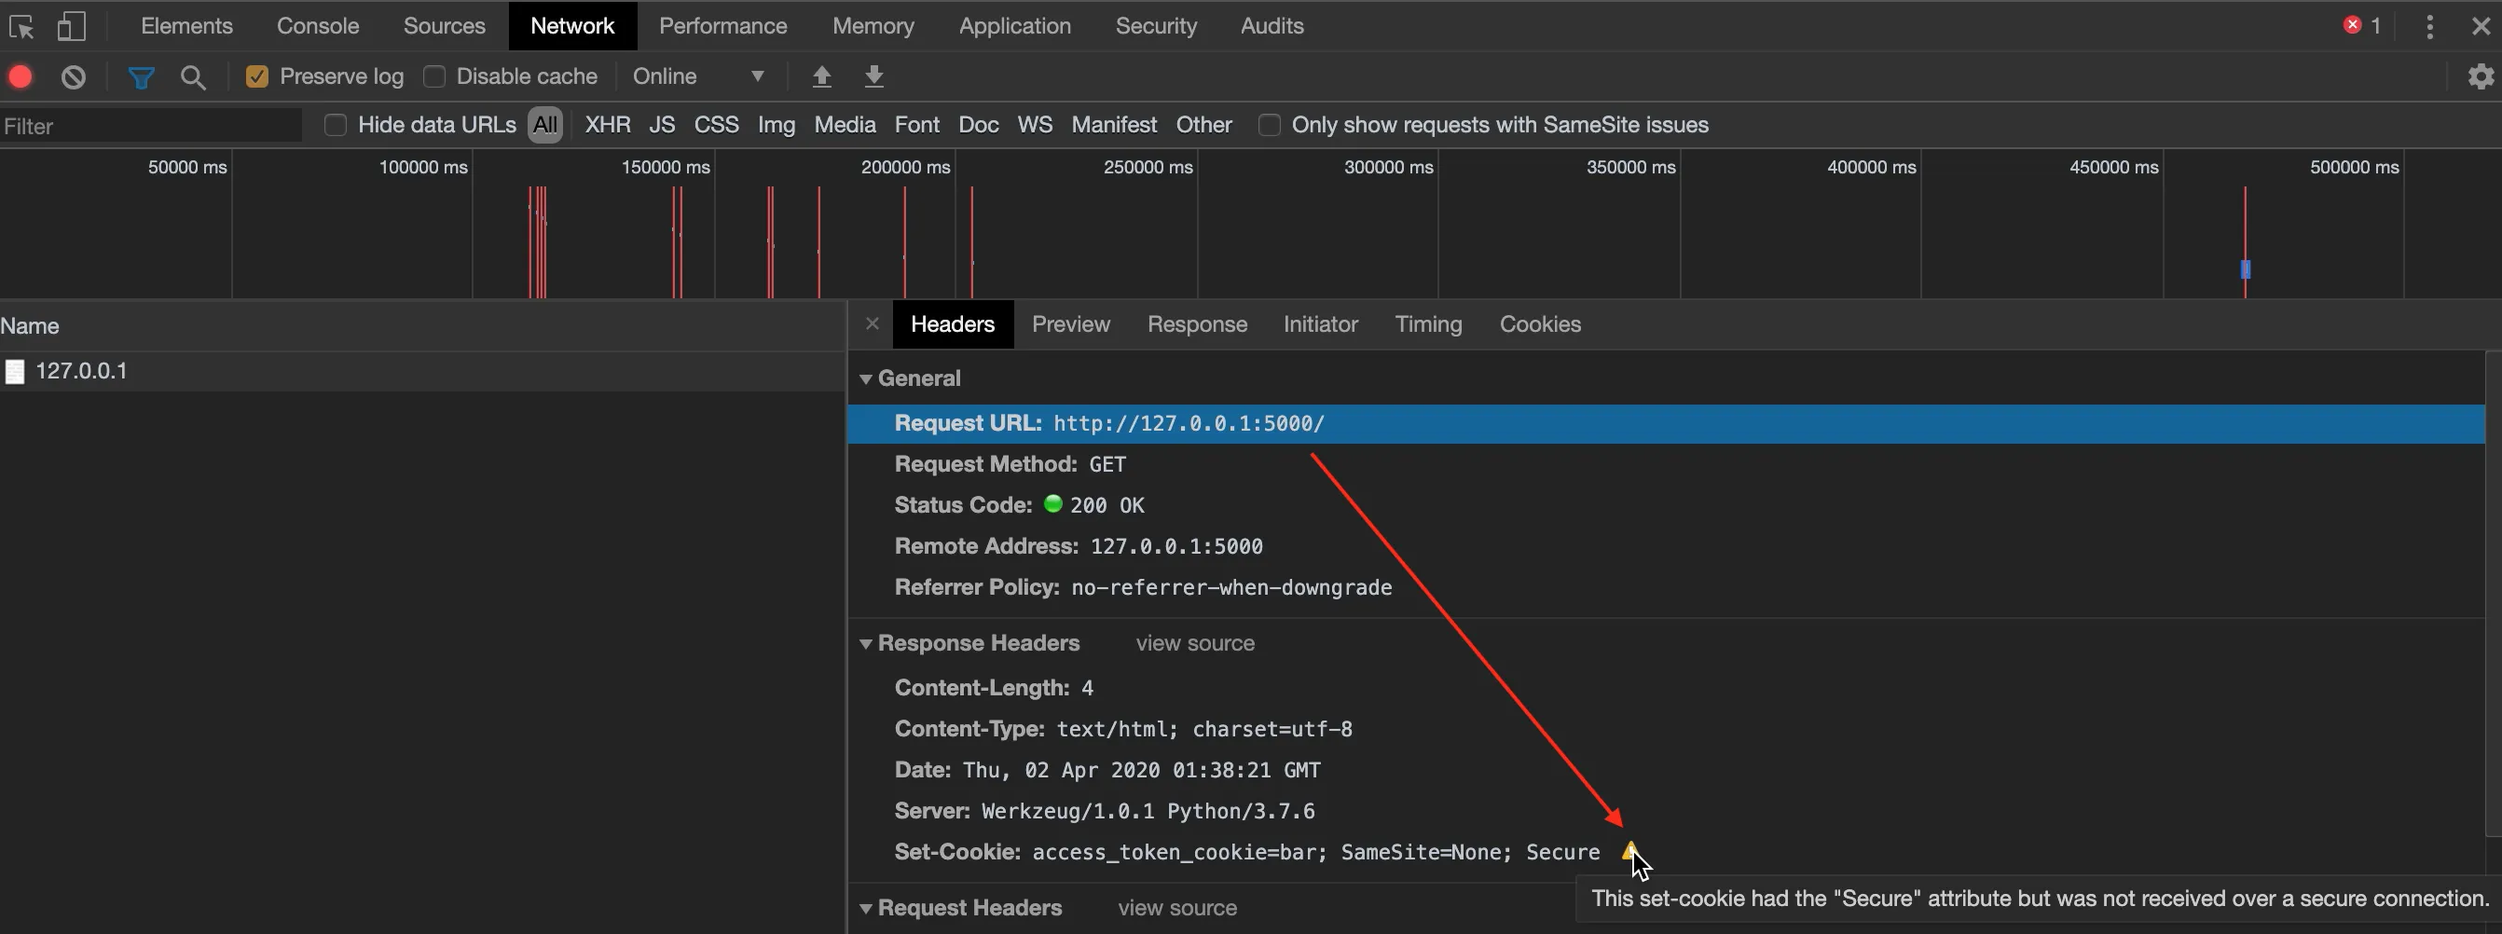The width and height of the screenshot is (2502, 934).
Task: Toggle the device toolbar icon
Action: (71, 26)
